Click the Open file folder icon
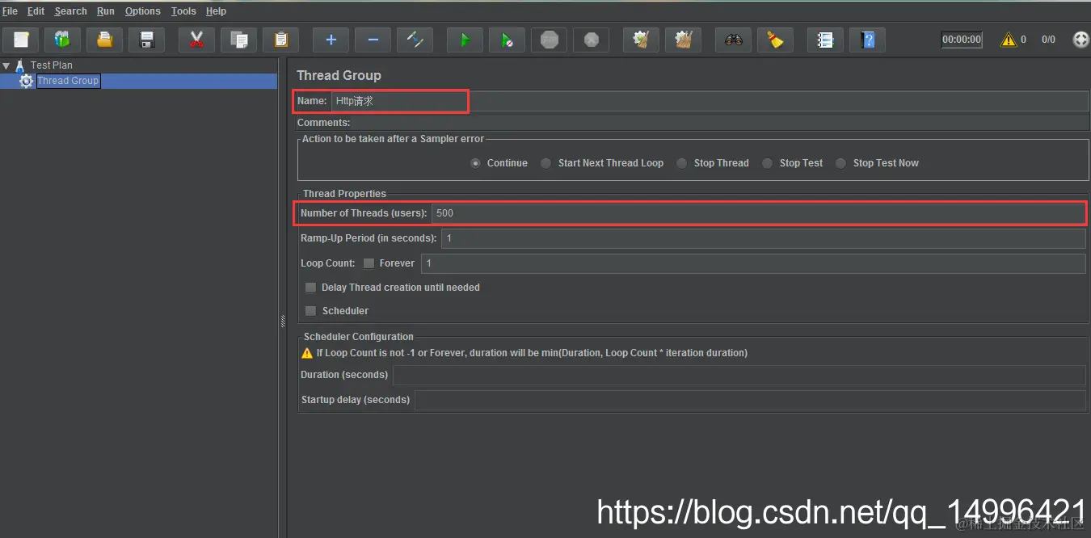Viewport: 1091px width, 538px height. coord(104,40)
